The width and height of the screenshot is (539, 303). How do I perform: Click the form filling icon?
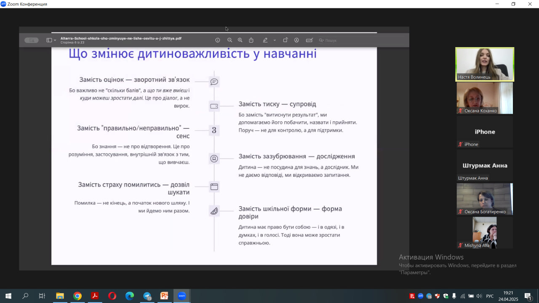(x=310, y=40)
